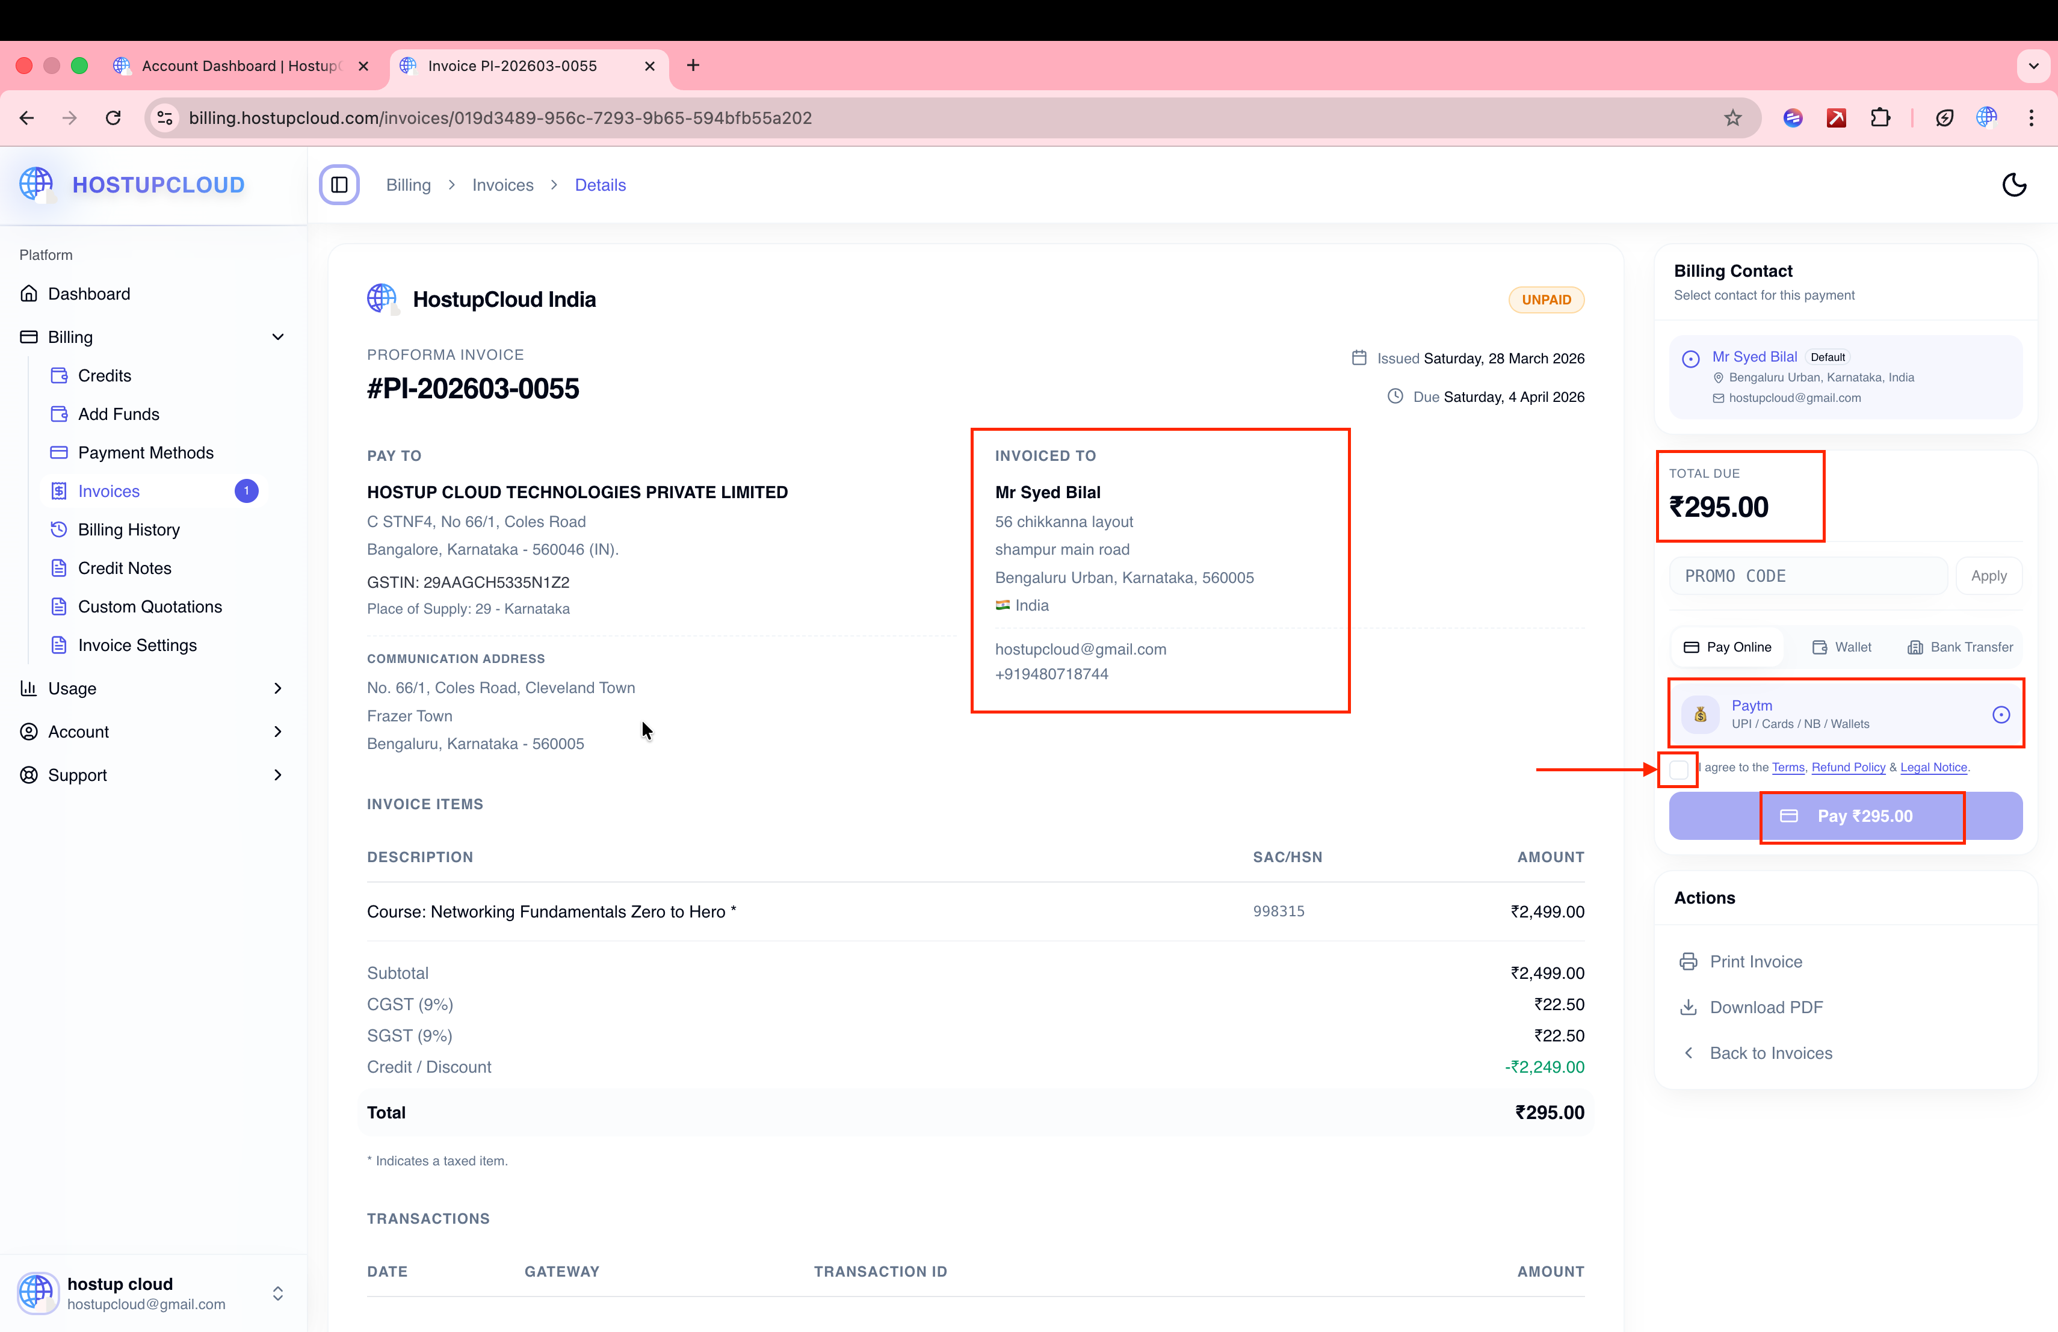2058x1332 pixels.
Task: Select the Pay Online tab
Action: pos(1727,647)
